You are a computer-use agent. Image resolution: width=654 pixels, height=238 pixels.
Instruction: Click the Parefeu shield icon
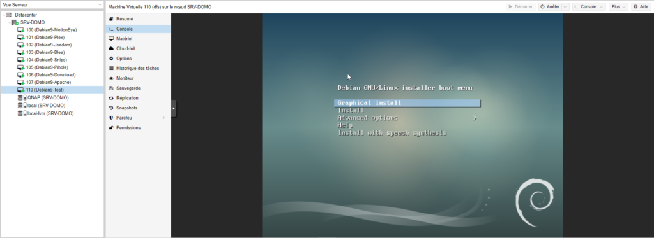[111, 118]
